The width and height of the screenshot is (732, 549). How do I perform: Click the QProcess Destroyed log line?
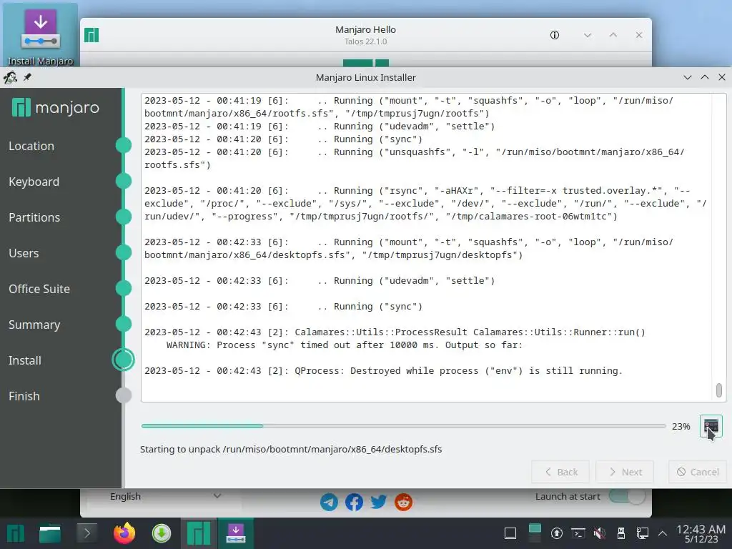coord(383,371)
